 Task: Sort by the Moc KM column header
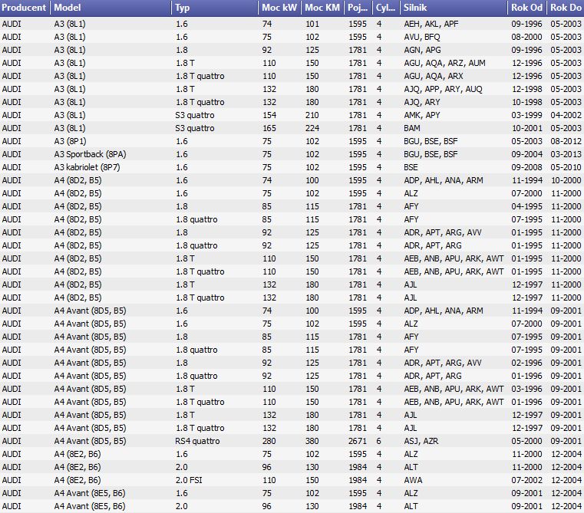pos(322,8)
